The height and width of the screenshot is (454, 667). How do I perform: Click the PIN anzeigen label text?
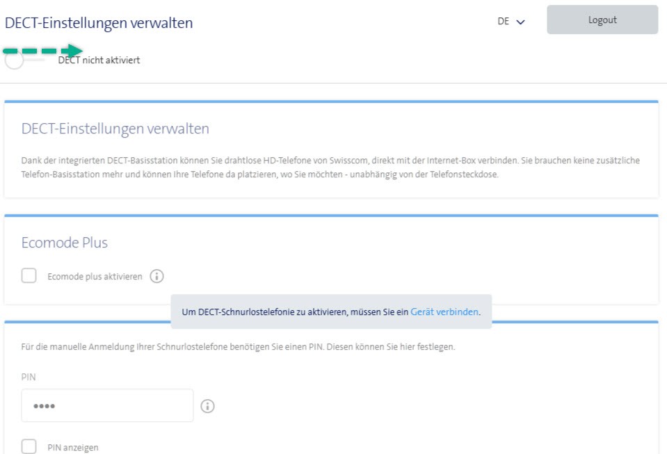[x=73, y=447]
